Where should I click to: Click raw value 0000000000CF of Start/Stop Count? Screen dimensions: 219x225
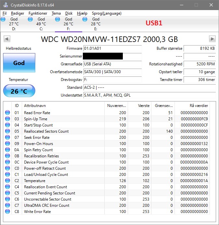point(194,125)
